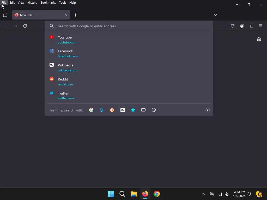Image resolution: width=267 pixels, height=200 pixels.
Task: Open the reddit.com link
Action: tap(65, 84)
